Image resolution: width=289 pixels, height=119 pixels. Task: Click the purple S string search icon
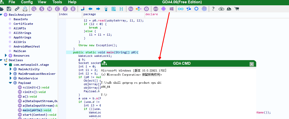42,9
